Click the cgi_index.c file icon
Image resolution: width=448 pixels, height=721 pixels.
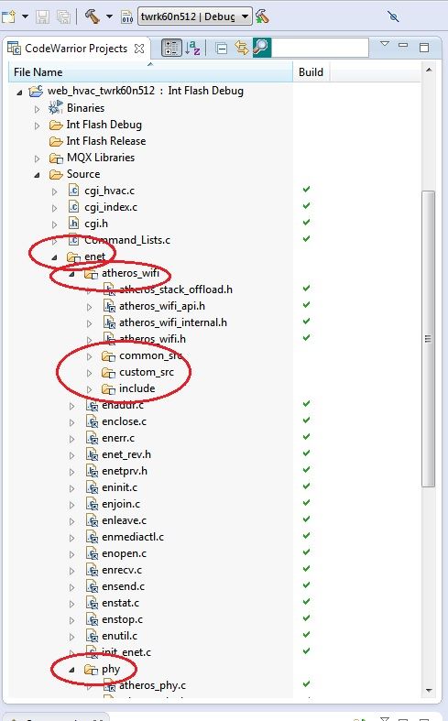73,207
